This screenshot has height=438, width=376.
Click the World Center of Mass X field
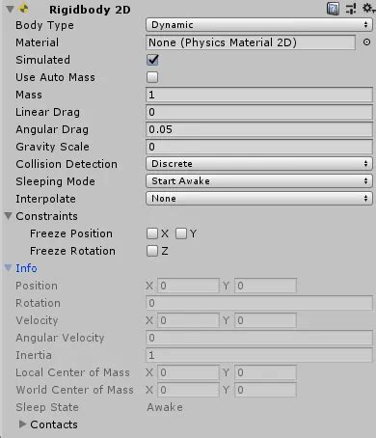point(188,390)
